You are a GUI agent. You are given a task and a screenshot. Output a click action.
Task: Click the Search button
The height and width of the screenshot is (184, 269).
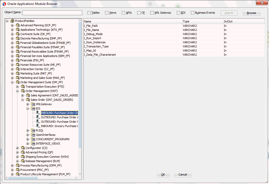(x=229, y=13)
